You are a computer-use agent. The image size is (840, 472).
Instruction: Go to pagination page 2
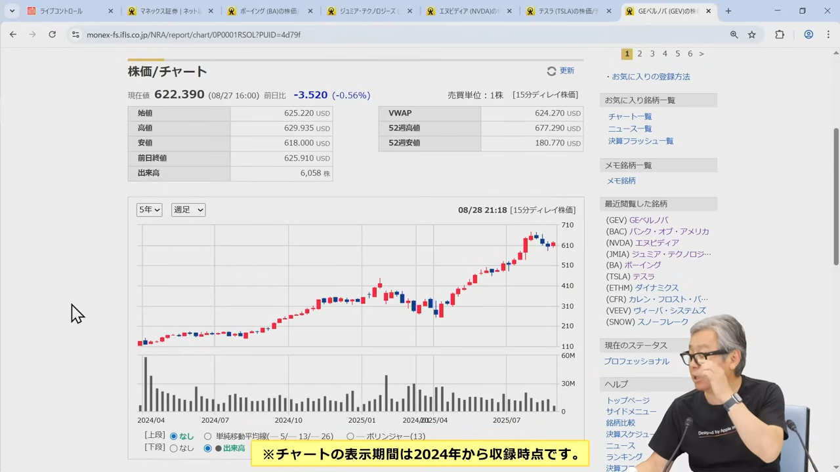point(640,54)
